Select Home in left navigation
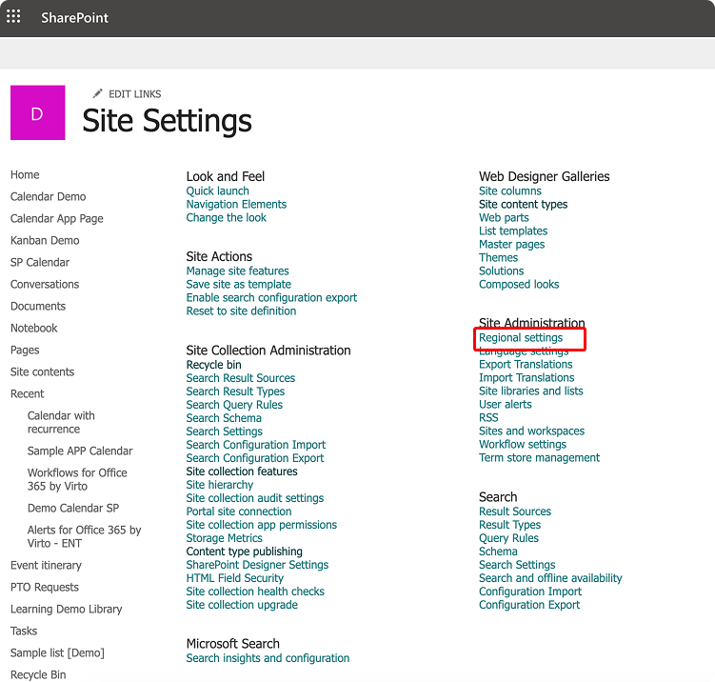Screen dimensions: 715x682 pyautogui.click(x=25, y=174)
